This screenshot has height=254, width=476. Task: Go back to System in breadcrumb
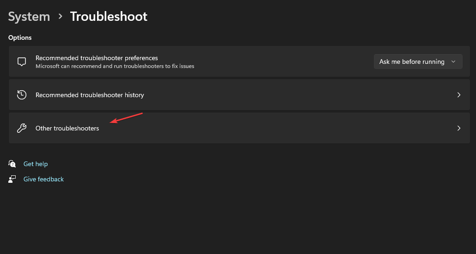[29, 16]
